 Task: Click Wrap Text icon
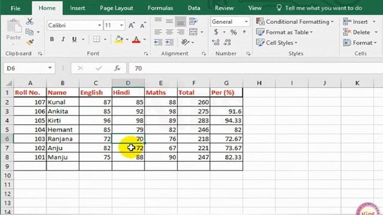193,21
